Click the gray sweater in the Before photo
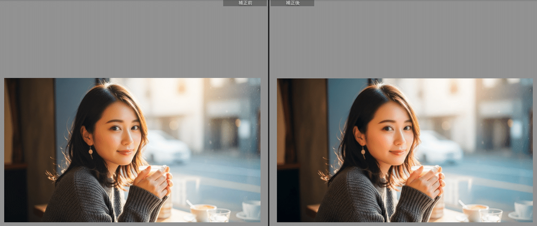This screenshot has width=537, height=226. [x=85, y=197]
